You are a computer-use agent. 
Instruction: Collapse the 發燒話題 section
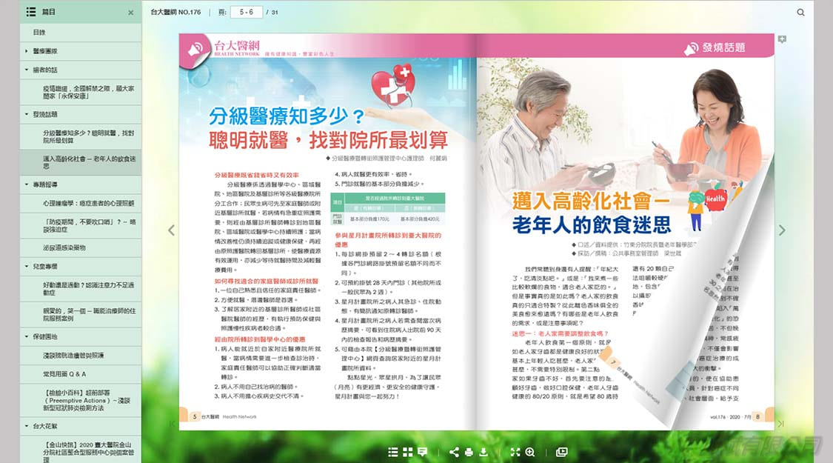point(81,114)
